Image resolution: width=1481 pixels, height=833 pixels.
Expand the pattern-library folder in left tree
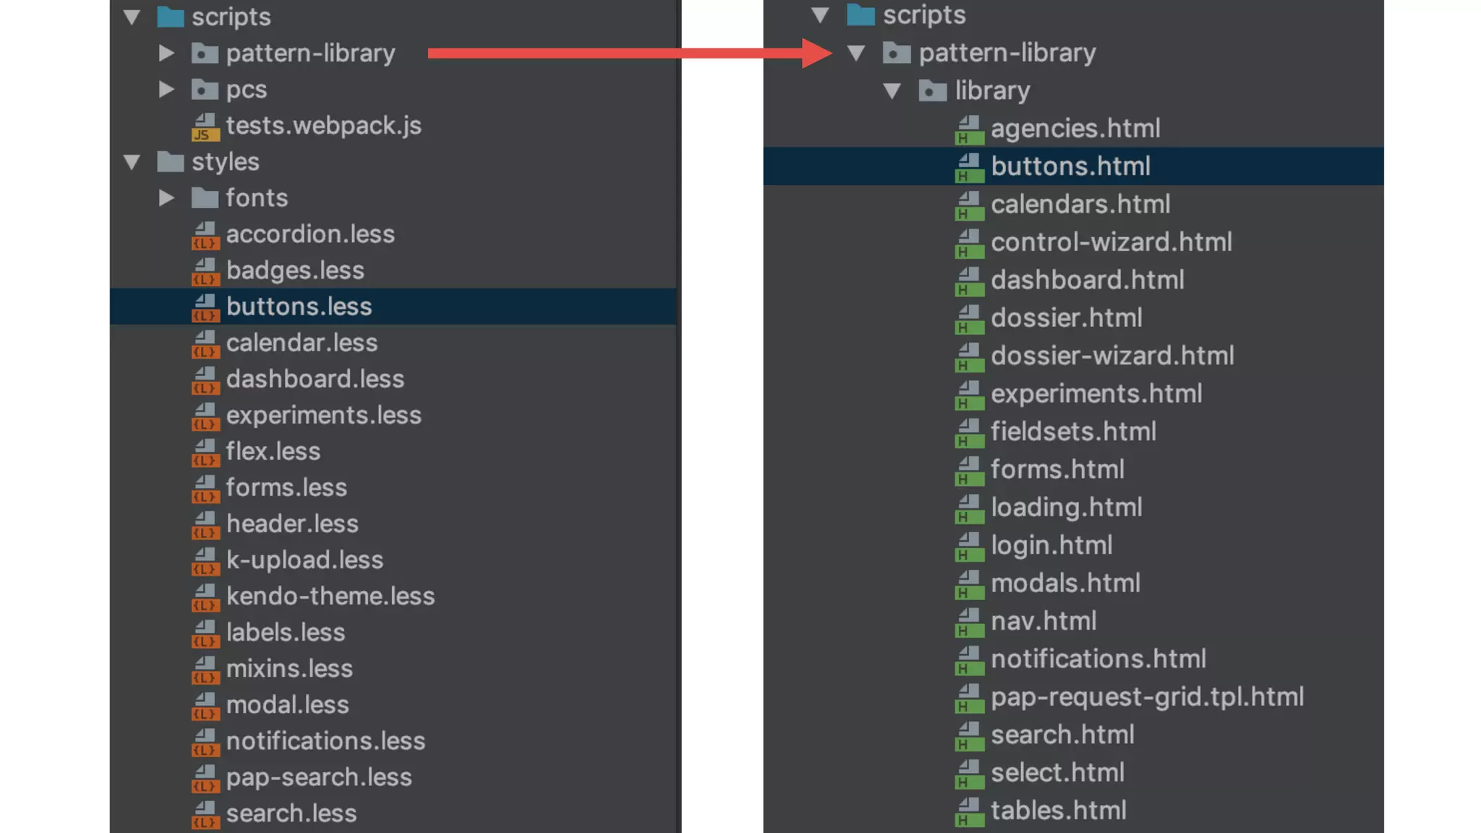tap(166, 53)
